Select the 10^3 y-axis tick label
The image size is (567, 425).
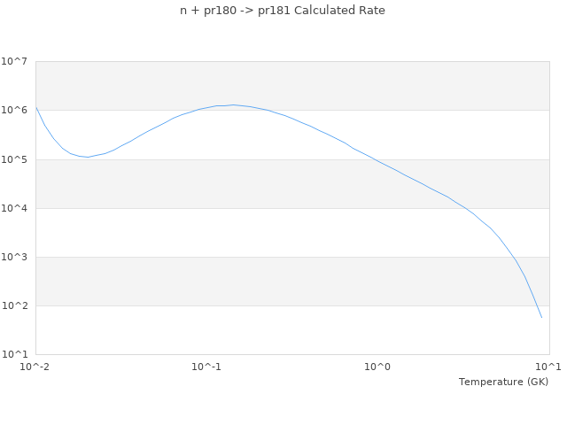click(x=15, y=257)
